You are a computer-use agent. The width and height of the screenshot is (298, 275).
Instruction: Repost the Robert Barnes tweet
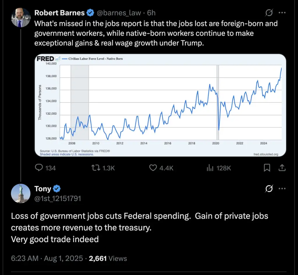tap(103, 168)
